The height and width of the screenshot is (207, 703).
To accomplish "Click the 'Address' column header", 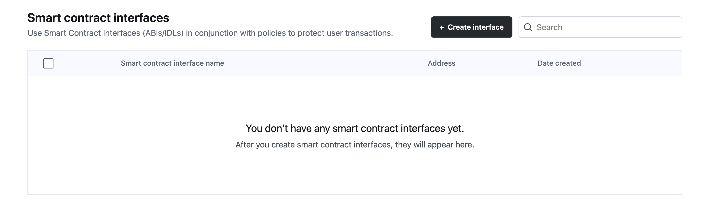I will [x=441, y=63].
